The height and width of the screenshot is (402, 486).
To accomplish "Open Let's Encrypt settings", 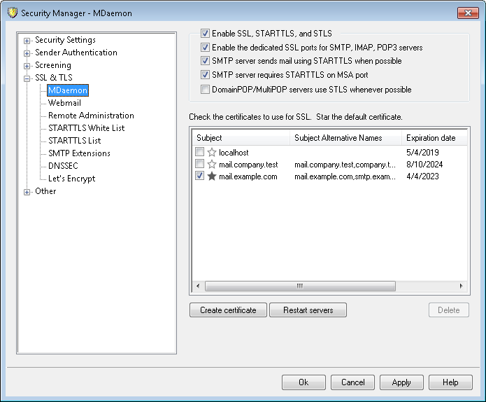I will point(71,179).
